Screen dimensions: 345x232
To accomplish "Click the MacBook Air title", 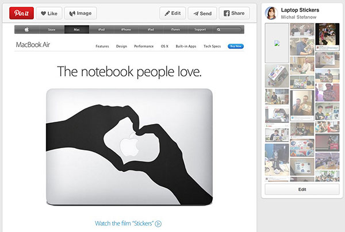I will tap(33, 45).
